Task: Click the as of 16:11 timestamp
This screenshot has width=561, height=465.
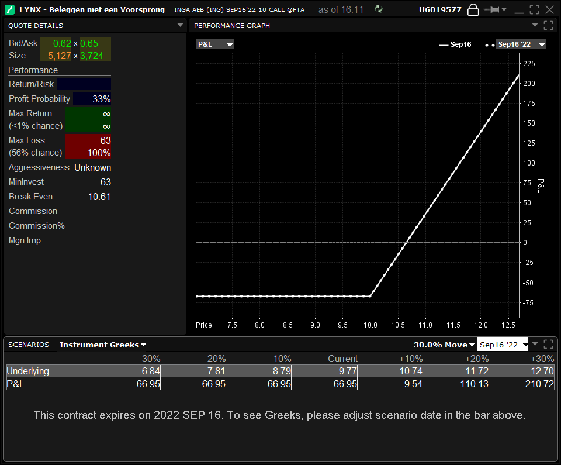Action: coord(341,10)
